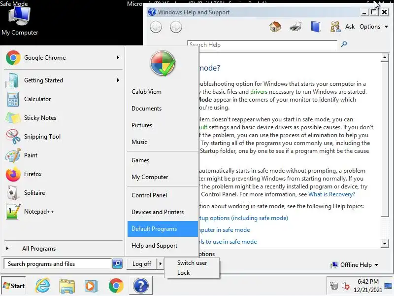Click the Start button
This screenshot has width=394, height=296.
coord(14,286)
